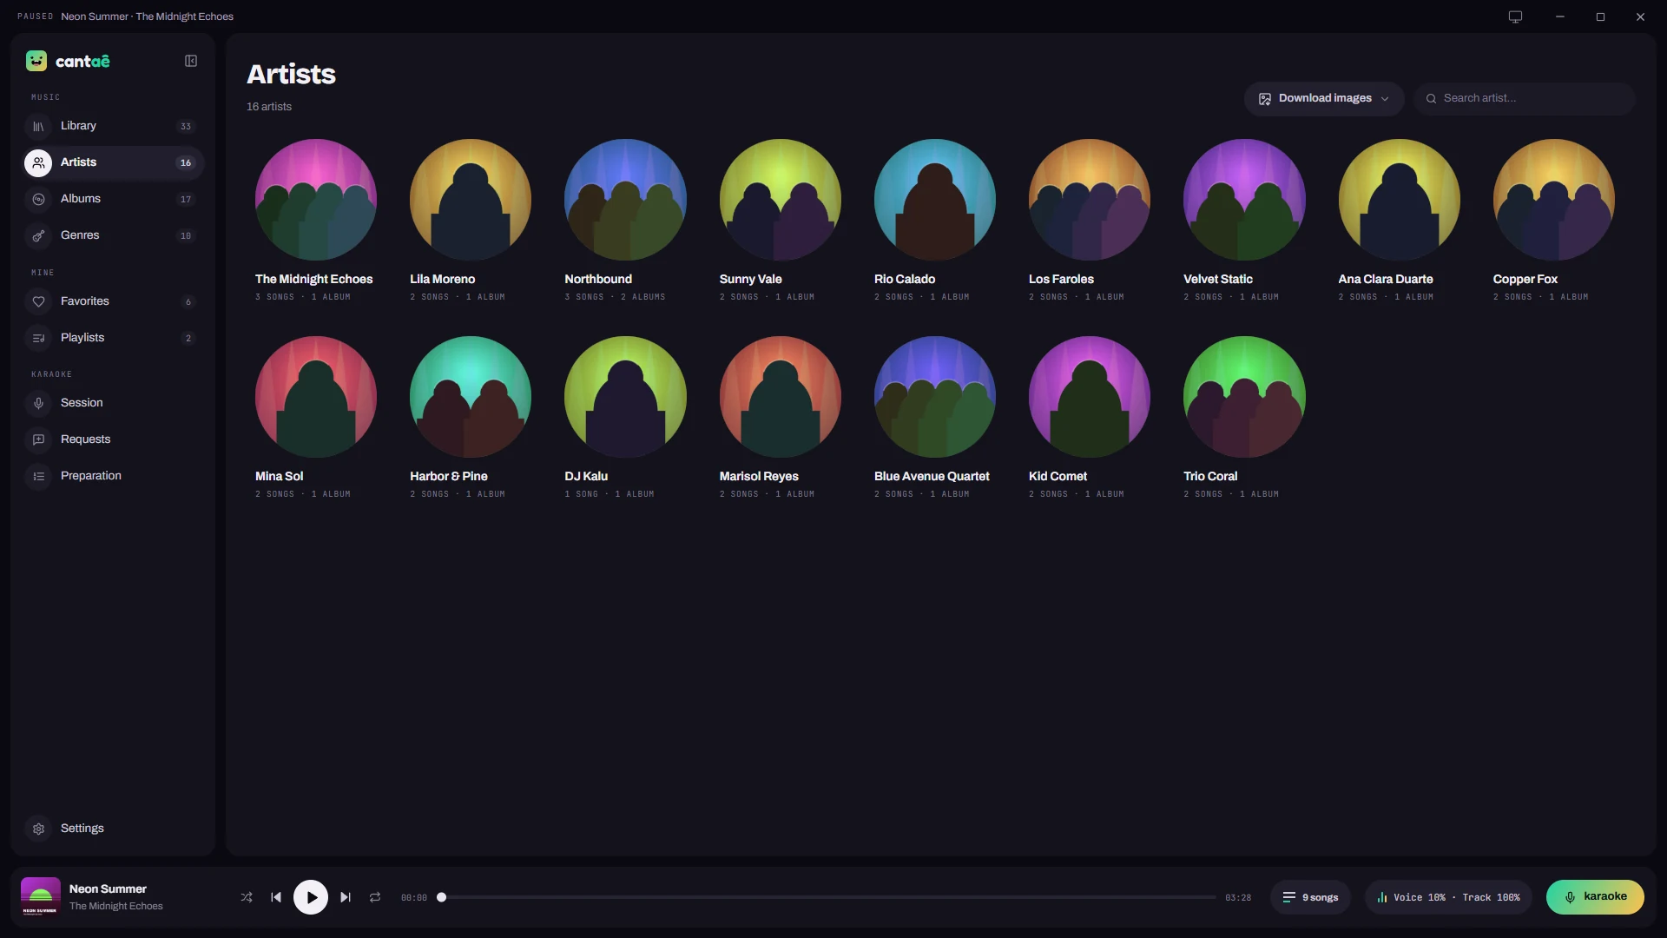The height and width of the screenshot is (938, 1667).
Task: Open The Midnight Echoes artist thumbnail
Action: tap(316, 200)
